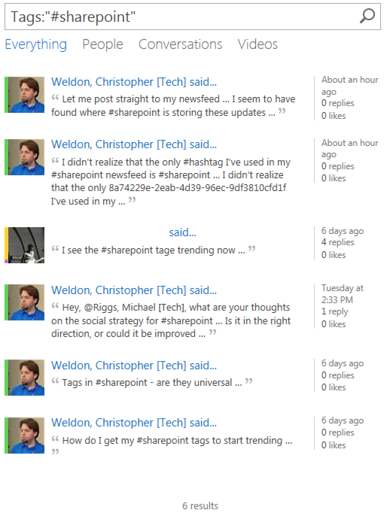Image resolution: width=390 pixels, height=516 pixels.
Task: Open the 'Weldon said...' link above the '@Riggs' post
Action: (x=134, y=290)
